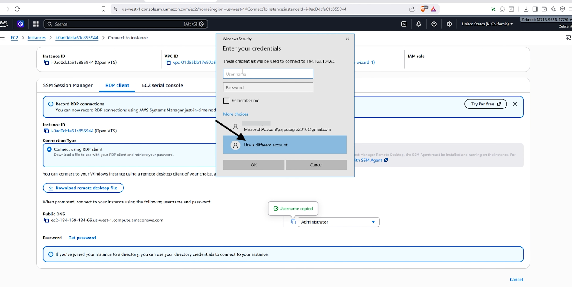Choose Use a different account option

click(x=285, y=145)
